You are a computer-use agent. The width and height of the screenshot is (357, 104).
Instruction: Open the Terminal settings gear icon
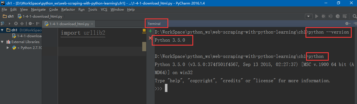[x=347, y=23]
